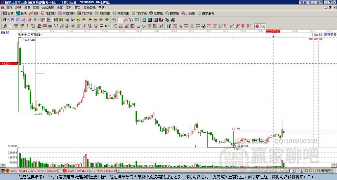
Task: Click the colored flag icon
Action: tap(49, 20)
